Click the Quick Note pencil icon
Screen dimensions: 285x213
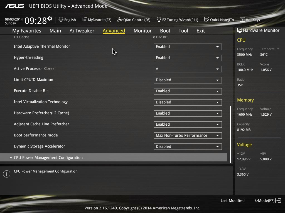(207, 19)
